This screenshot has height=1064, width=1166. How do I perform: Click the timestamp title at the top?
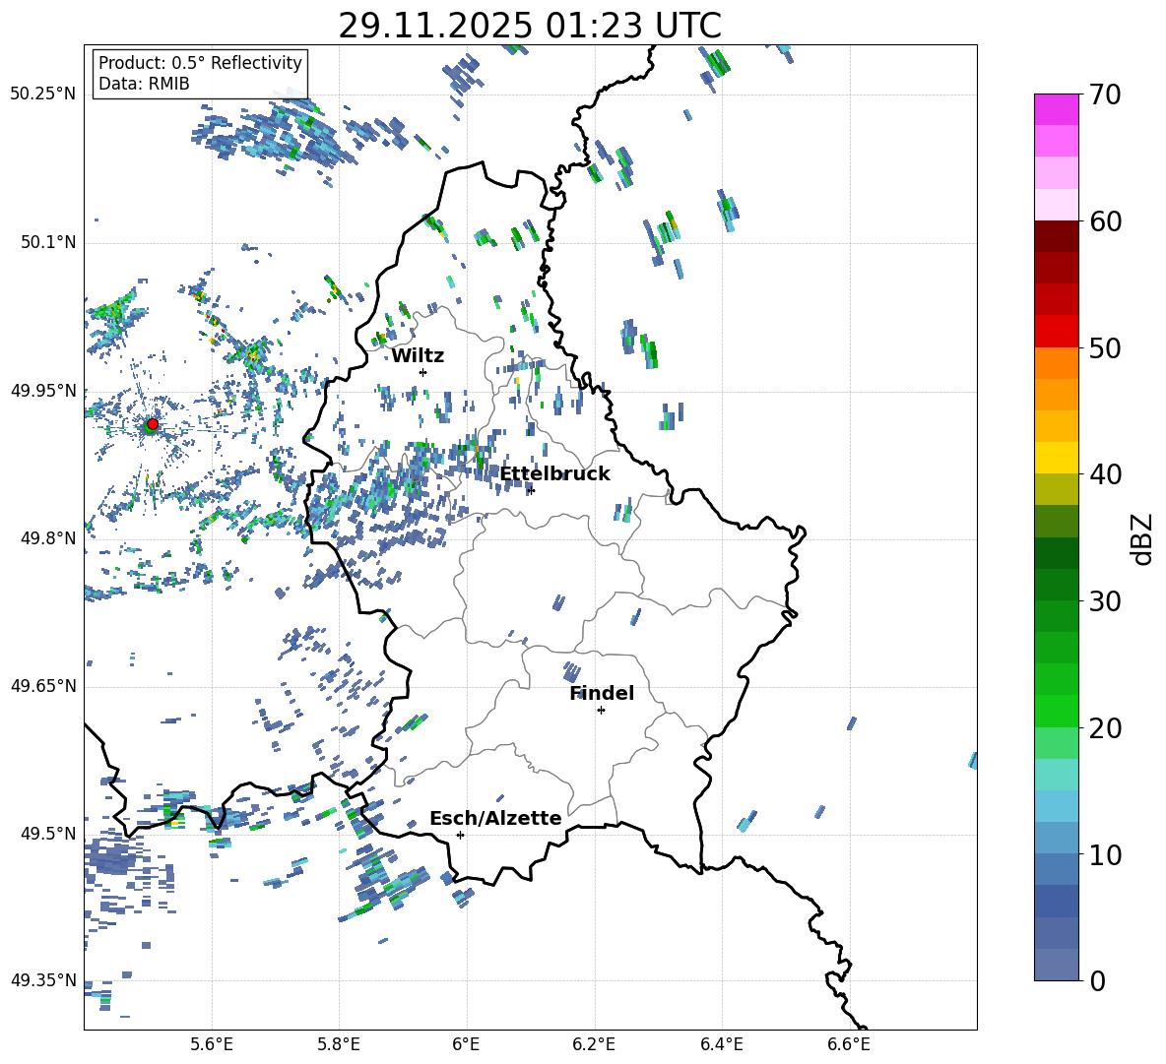click(530, 25)
